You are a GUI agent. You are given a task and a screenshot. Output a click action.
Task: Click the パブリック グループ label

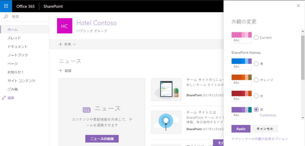[92, 31]
